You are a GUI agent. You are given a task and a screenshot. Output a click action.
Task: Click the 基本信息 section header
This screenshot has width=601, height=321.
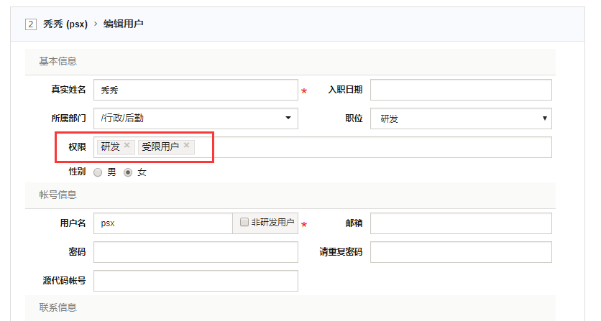coord(58,61)
